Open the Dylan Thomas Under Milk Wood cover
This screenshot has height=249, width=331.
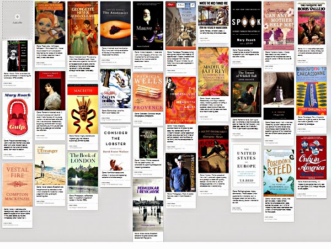50,23
